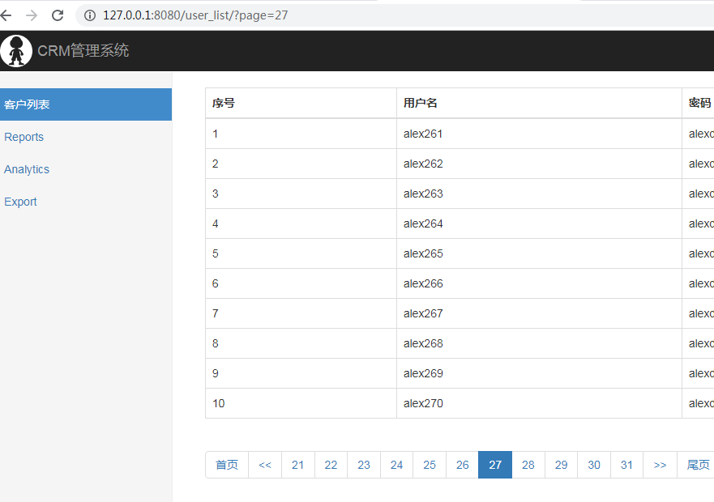Screen dimensions: 714x502
Task: Select 客户列表 in the sidebar
Action: (86, 104)
